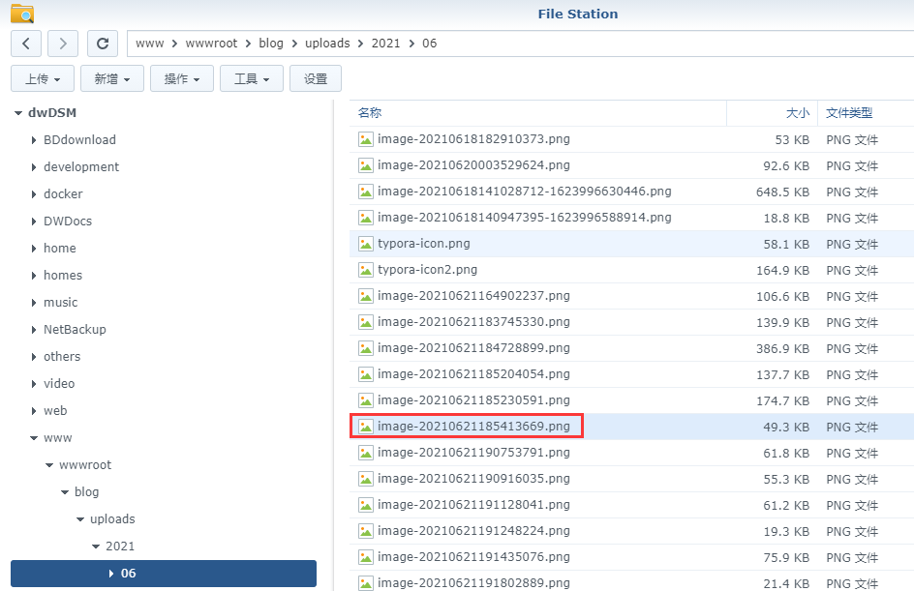This screenshot has height=591, width=914.
Task: Click the 648.5 KB size cell
Action: coord(783,192)
